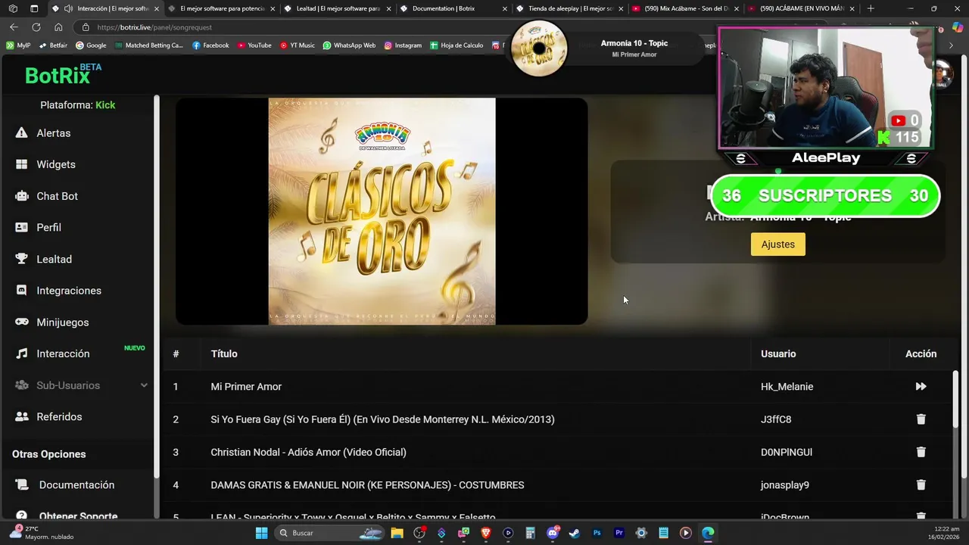This screenshot has width=969, height=545.
Task: Select user jonasplay9 in the queue
Action: [x=785, y=485]
